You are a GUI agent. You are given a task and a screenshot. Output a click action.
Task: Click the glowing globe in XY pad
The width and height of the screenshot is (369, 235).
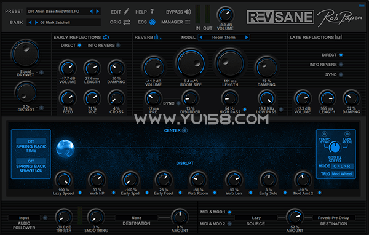click(x=65, y=148)
